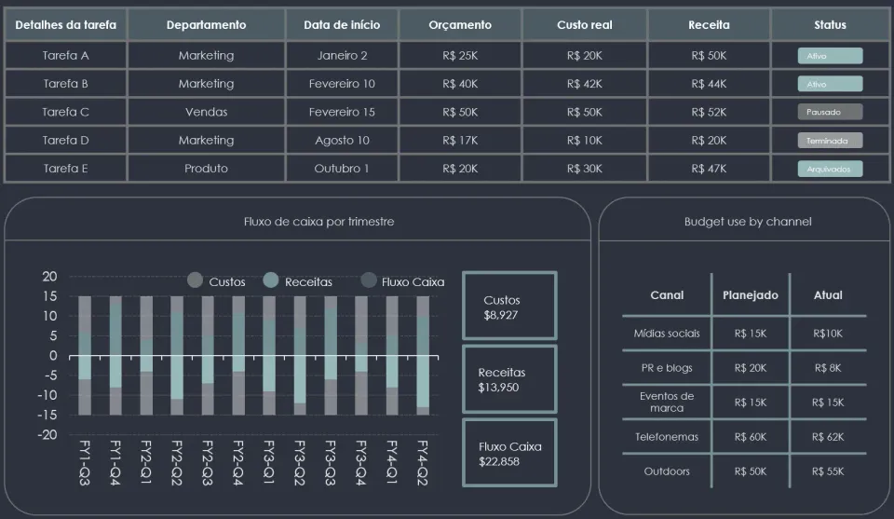Click the Terminada status badge for Tarefa D

[x=830, y=141]
